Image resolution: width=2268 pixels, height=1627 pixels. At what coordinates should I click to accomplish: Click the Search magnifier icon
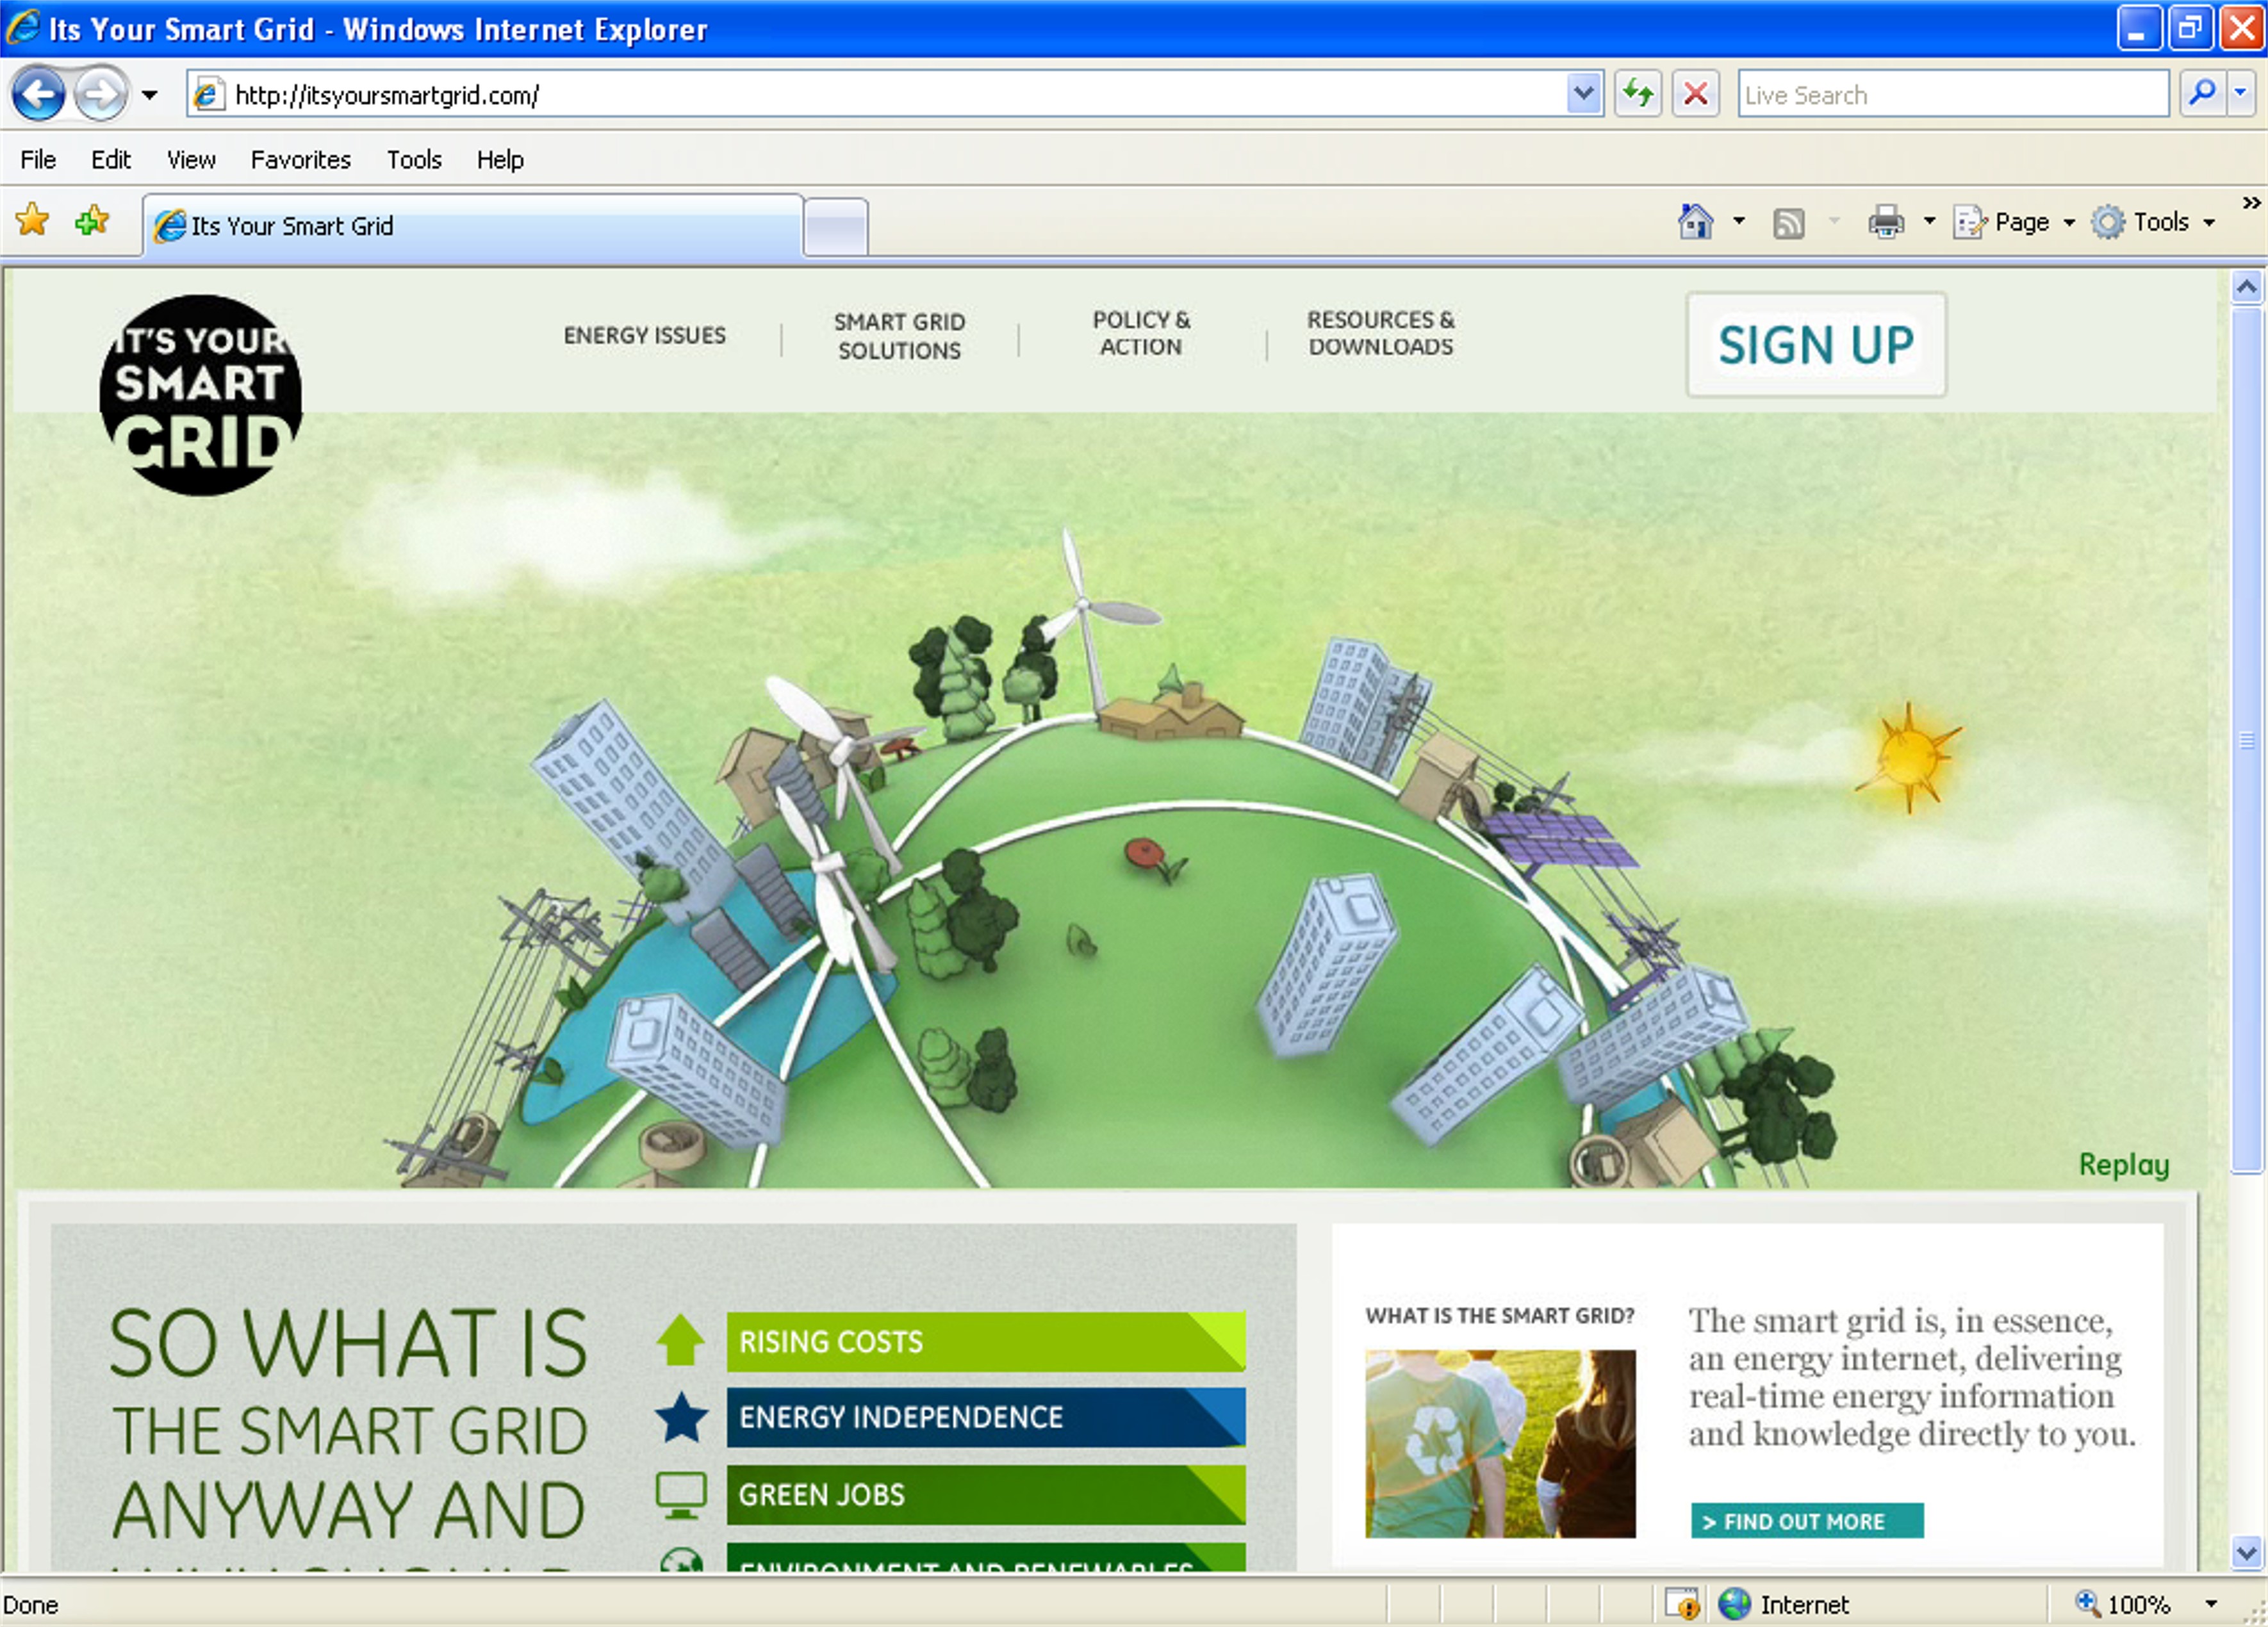click(2202, 94)
